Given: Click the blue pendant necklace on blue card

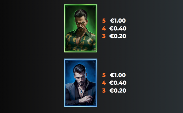Looking at the screenshot, I should 81,92.
